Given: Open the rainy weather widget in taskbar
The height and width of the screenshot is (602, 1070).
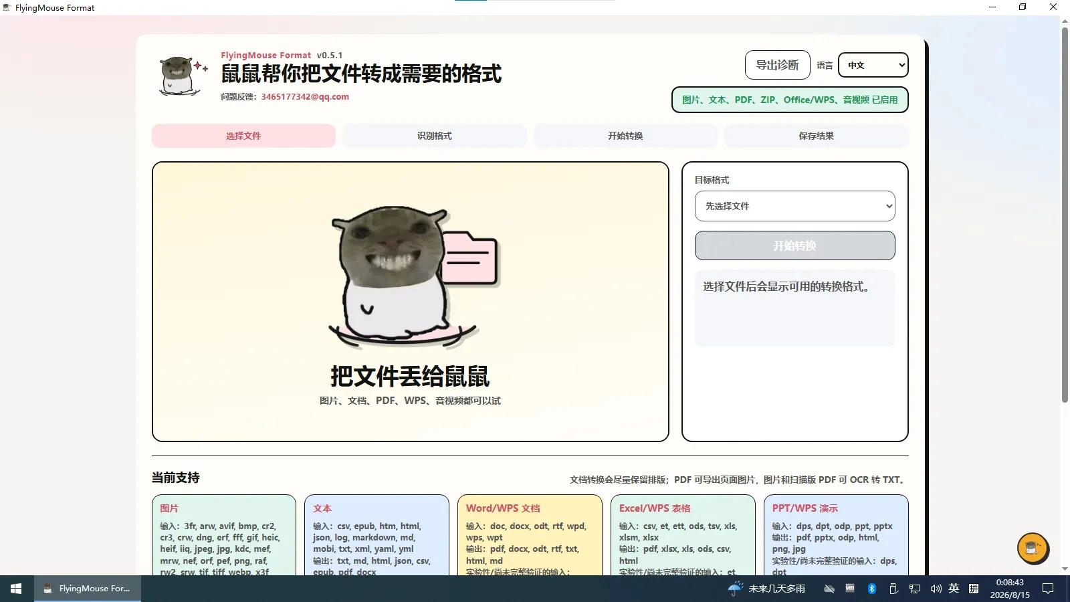Looking at the screenshot, I should (x=766, y=589).
